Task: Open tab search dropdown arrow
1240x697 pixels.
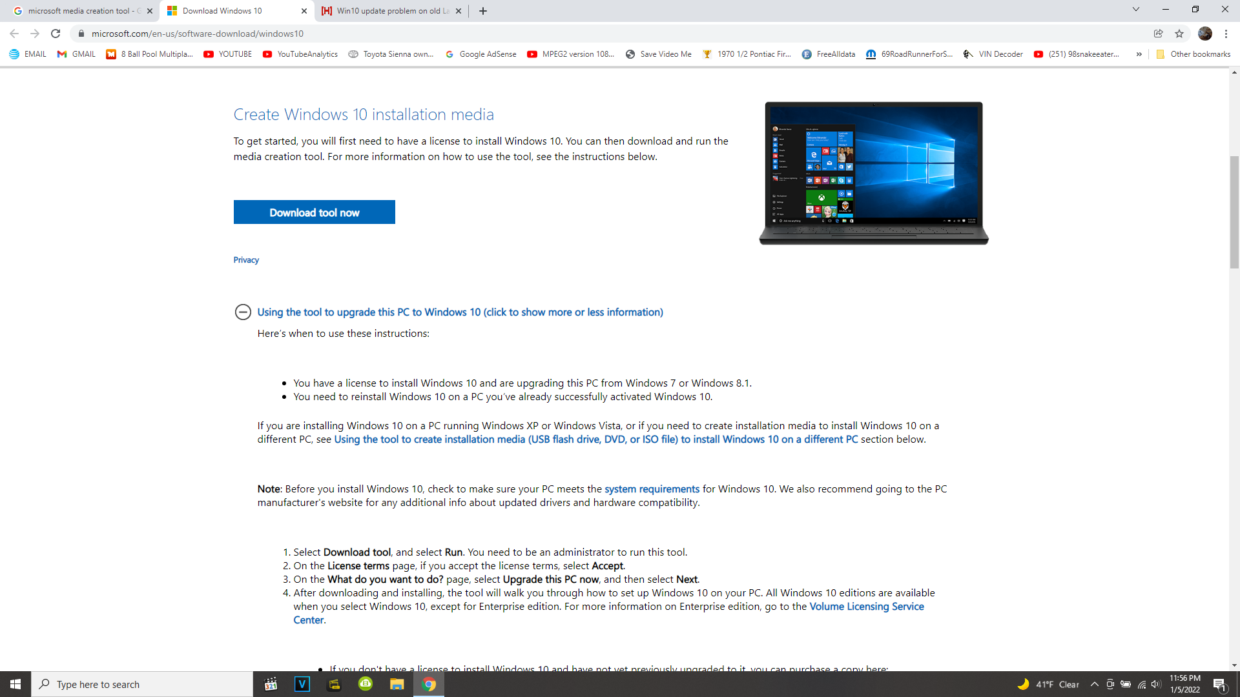Action: click(x=1135, y=10)
